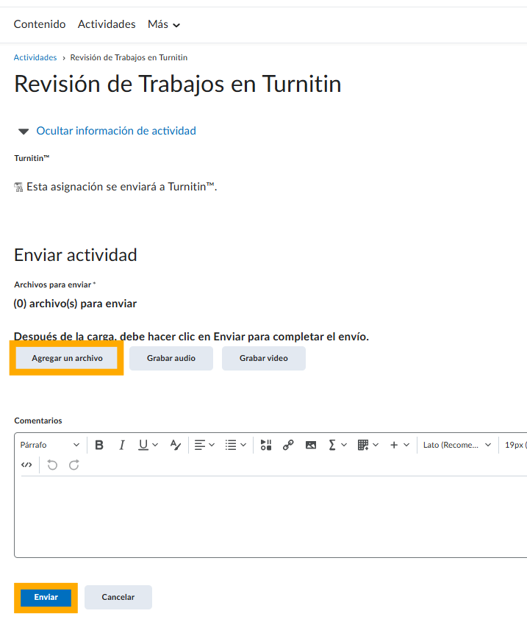Expand equation type dropdown arrow
Screen dimensions: 527x619
point(344,445)
